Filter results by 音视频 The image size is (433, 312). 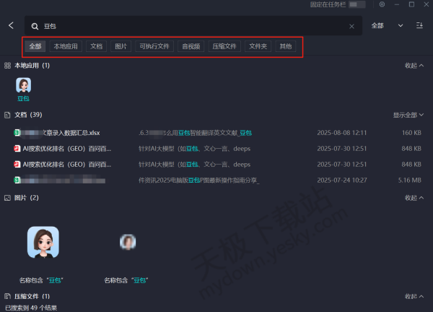[x=191, y=46]
